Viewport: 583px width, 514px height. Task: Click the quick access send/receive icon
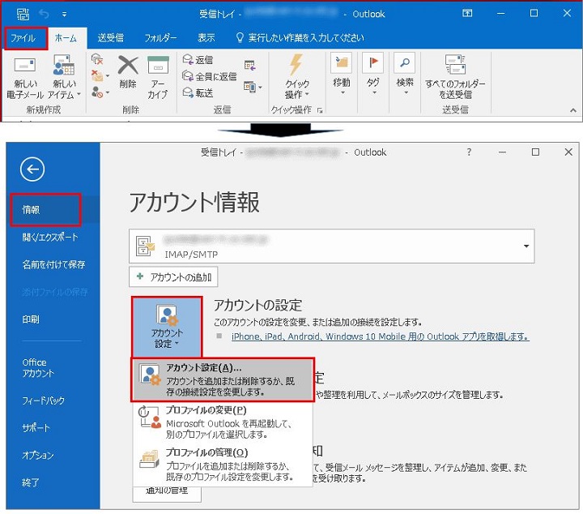click(x=23, y=14)
